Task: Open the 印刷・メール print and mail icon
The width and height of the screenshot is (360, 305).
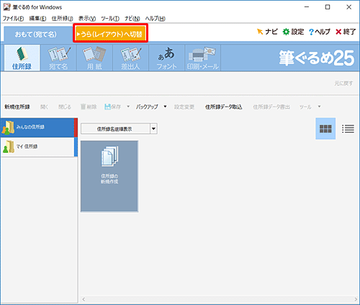Action: pos(203,58)
